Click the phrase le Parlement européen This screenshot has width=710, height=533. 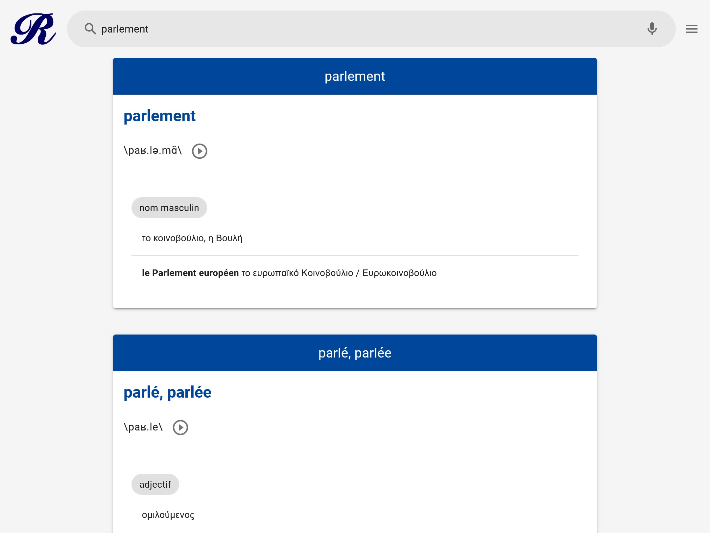coord(190,273)
